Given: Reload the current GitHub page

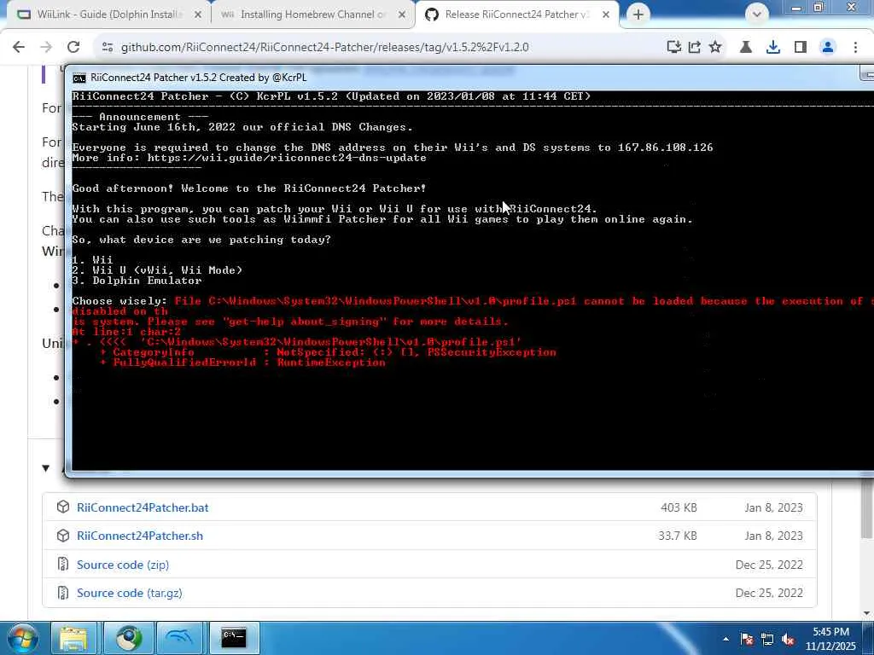Looking at the screenshot, I should point(73,48).
